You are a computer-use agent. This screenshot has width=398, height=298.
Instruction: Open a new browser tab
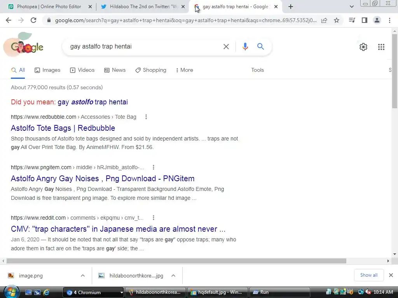(x=291, y=7)
